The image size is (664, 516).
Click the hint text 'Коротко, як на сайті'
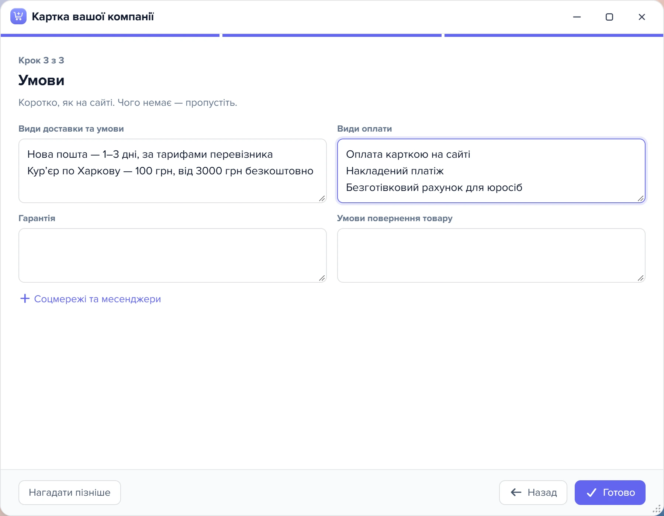tap(66, 102)
